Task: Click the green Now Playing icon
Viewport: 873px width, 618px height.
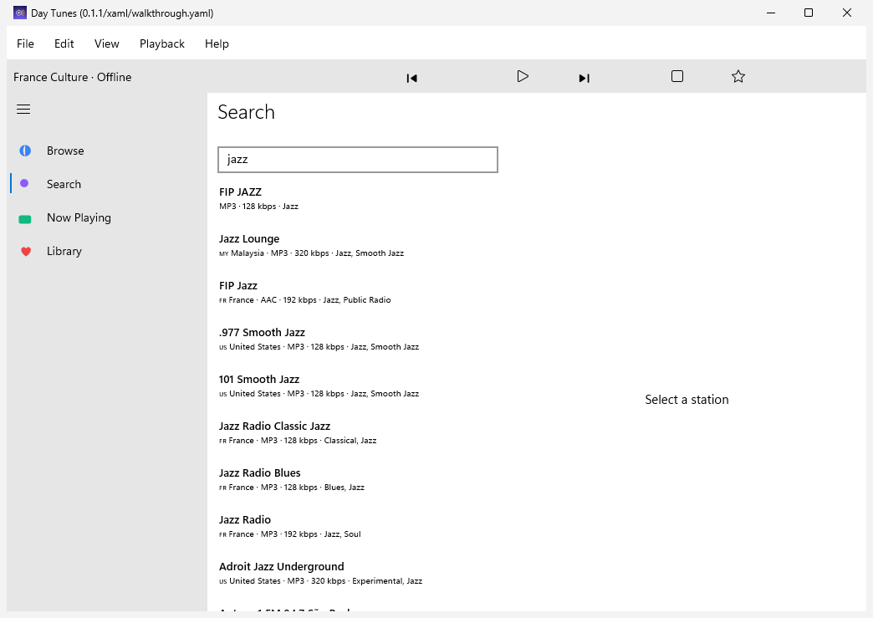Action: pyautogui.click(x=25, y=219)
